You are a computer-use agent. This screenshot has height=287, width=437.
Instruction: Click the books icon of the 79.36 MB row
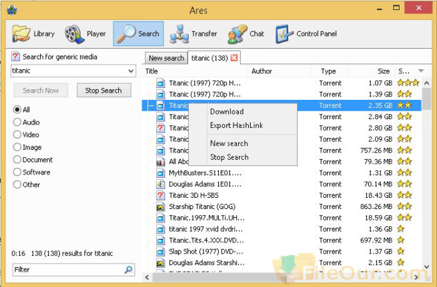pyautogui.click(x=161, y=162)
